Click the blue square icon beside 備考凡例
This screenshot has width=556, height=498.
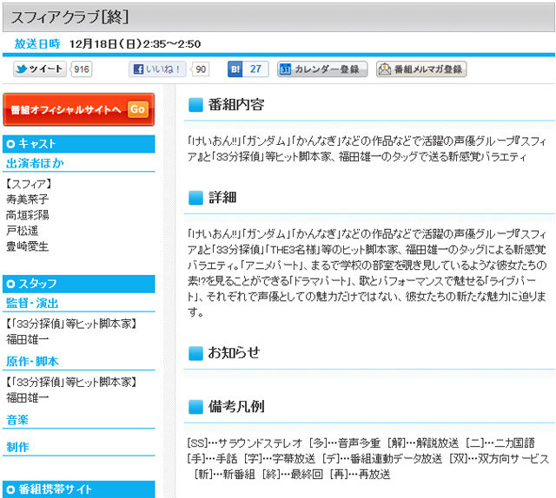point(195,407)
